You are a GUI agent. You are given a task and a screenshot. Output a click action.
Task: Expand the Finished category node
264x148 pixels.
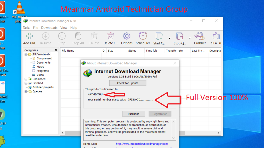tap(26, 83)
